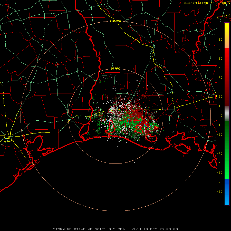Click the -90 scale value
Viewport: 231px width, 231px height.
tap(219, 201)
